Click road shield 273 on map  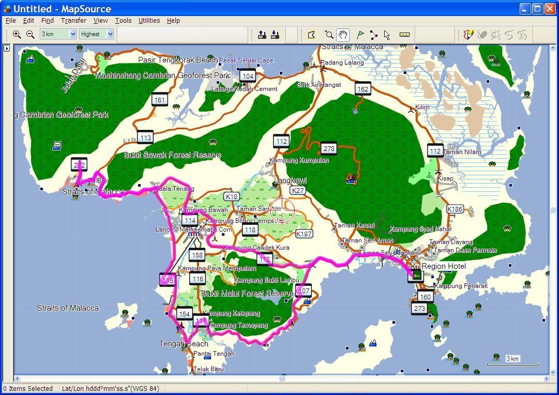(419, 308)
